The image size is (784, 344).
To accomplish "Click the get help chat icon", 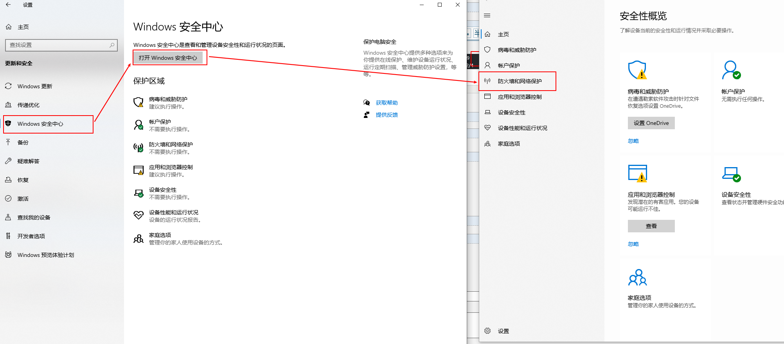I will tap(367, 103).
